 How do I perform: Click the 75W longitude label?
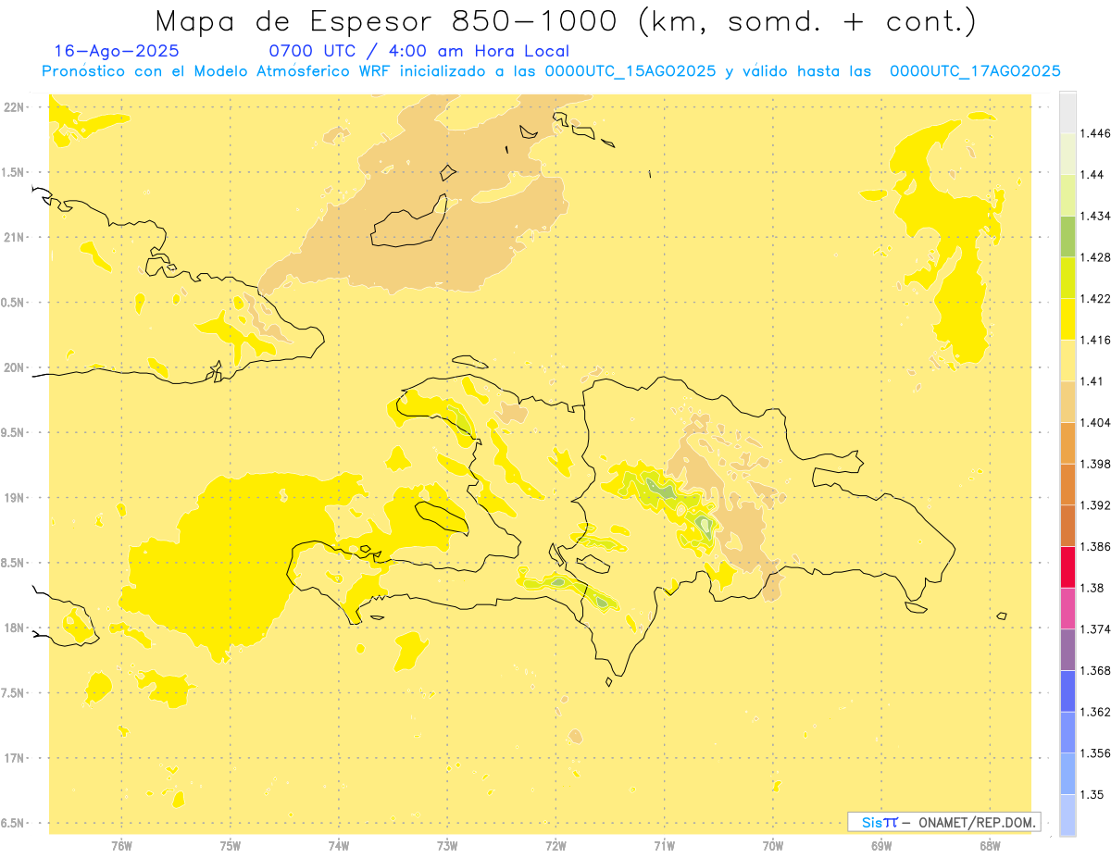(x=230, y=846)
